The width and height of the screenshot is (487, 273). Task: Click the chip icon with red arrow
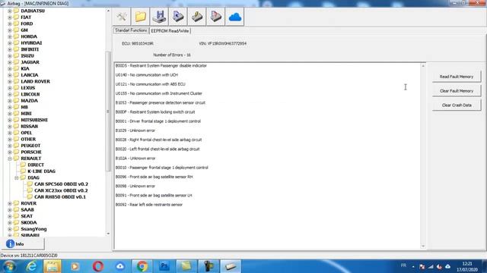(x=215, y=17)
